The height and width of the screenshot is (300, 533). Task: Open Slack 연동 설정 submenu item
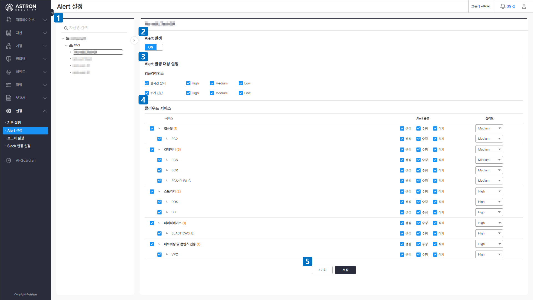click(x=19, y=146)
